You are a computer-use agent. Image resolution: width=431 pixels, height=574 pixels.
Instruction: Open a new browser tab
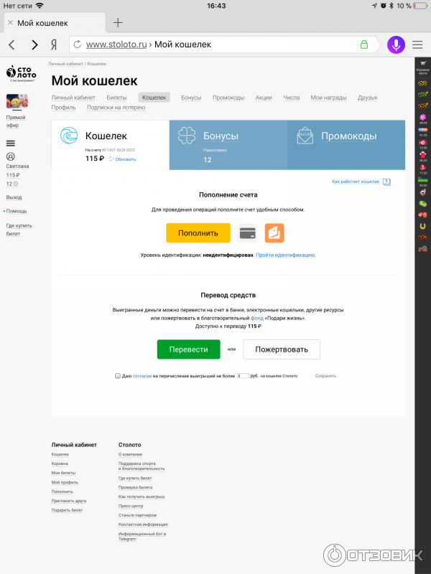click(x=119, y=22)
